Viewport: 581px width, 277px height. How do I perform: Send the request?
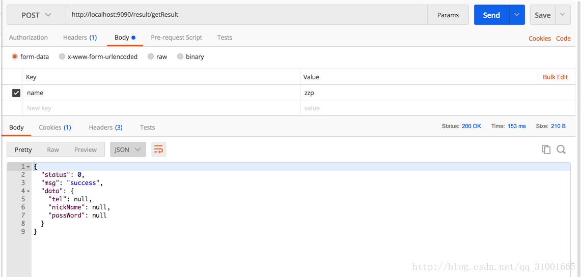[491, 15]
